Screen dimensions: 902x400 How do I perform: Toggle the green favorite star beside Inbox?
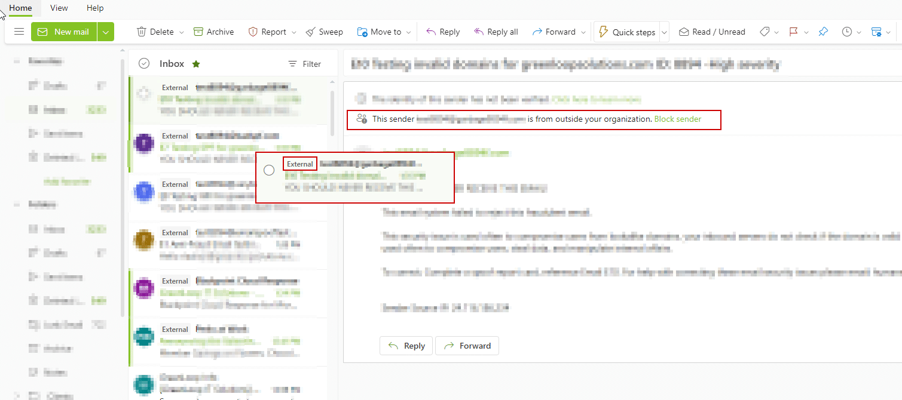[x=196, y=64]
